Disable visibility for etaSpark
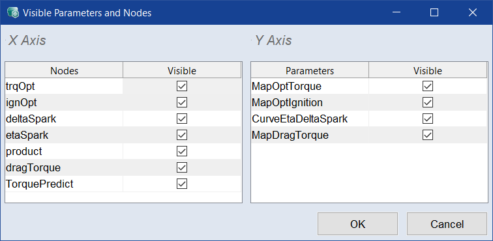Screen dimensions: 493x241 tap(182, 135)
